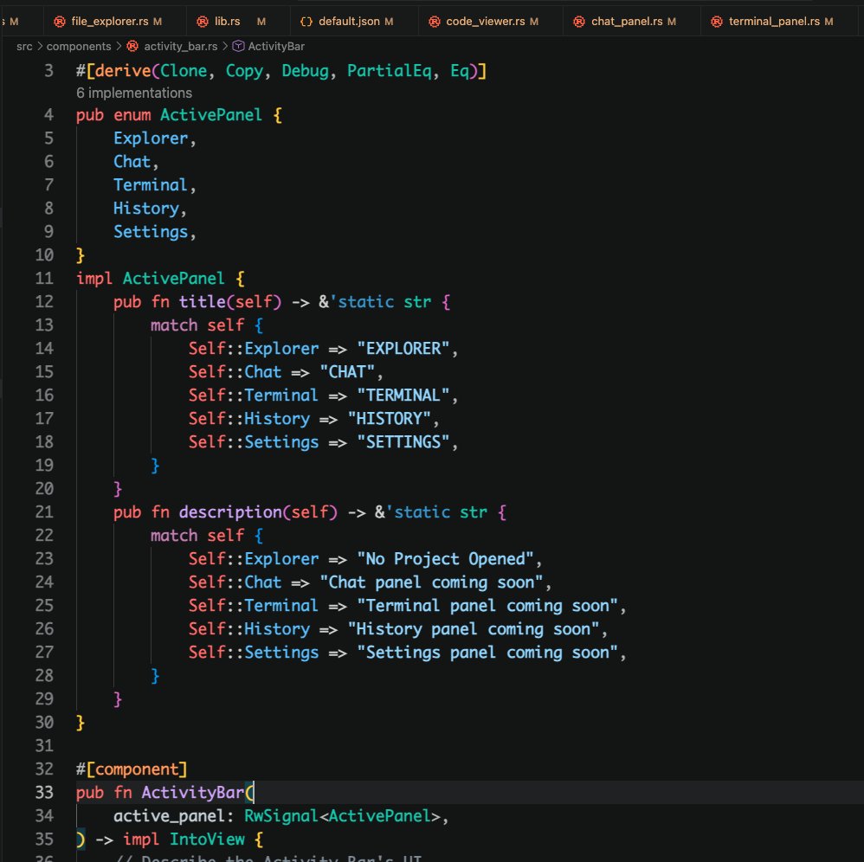The image size is (864, 862).
Task: Click line number 4 in the gutter
Action: (48, 114)
